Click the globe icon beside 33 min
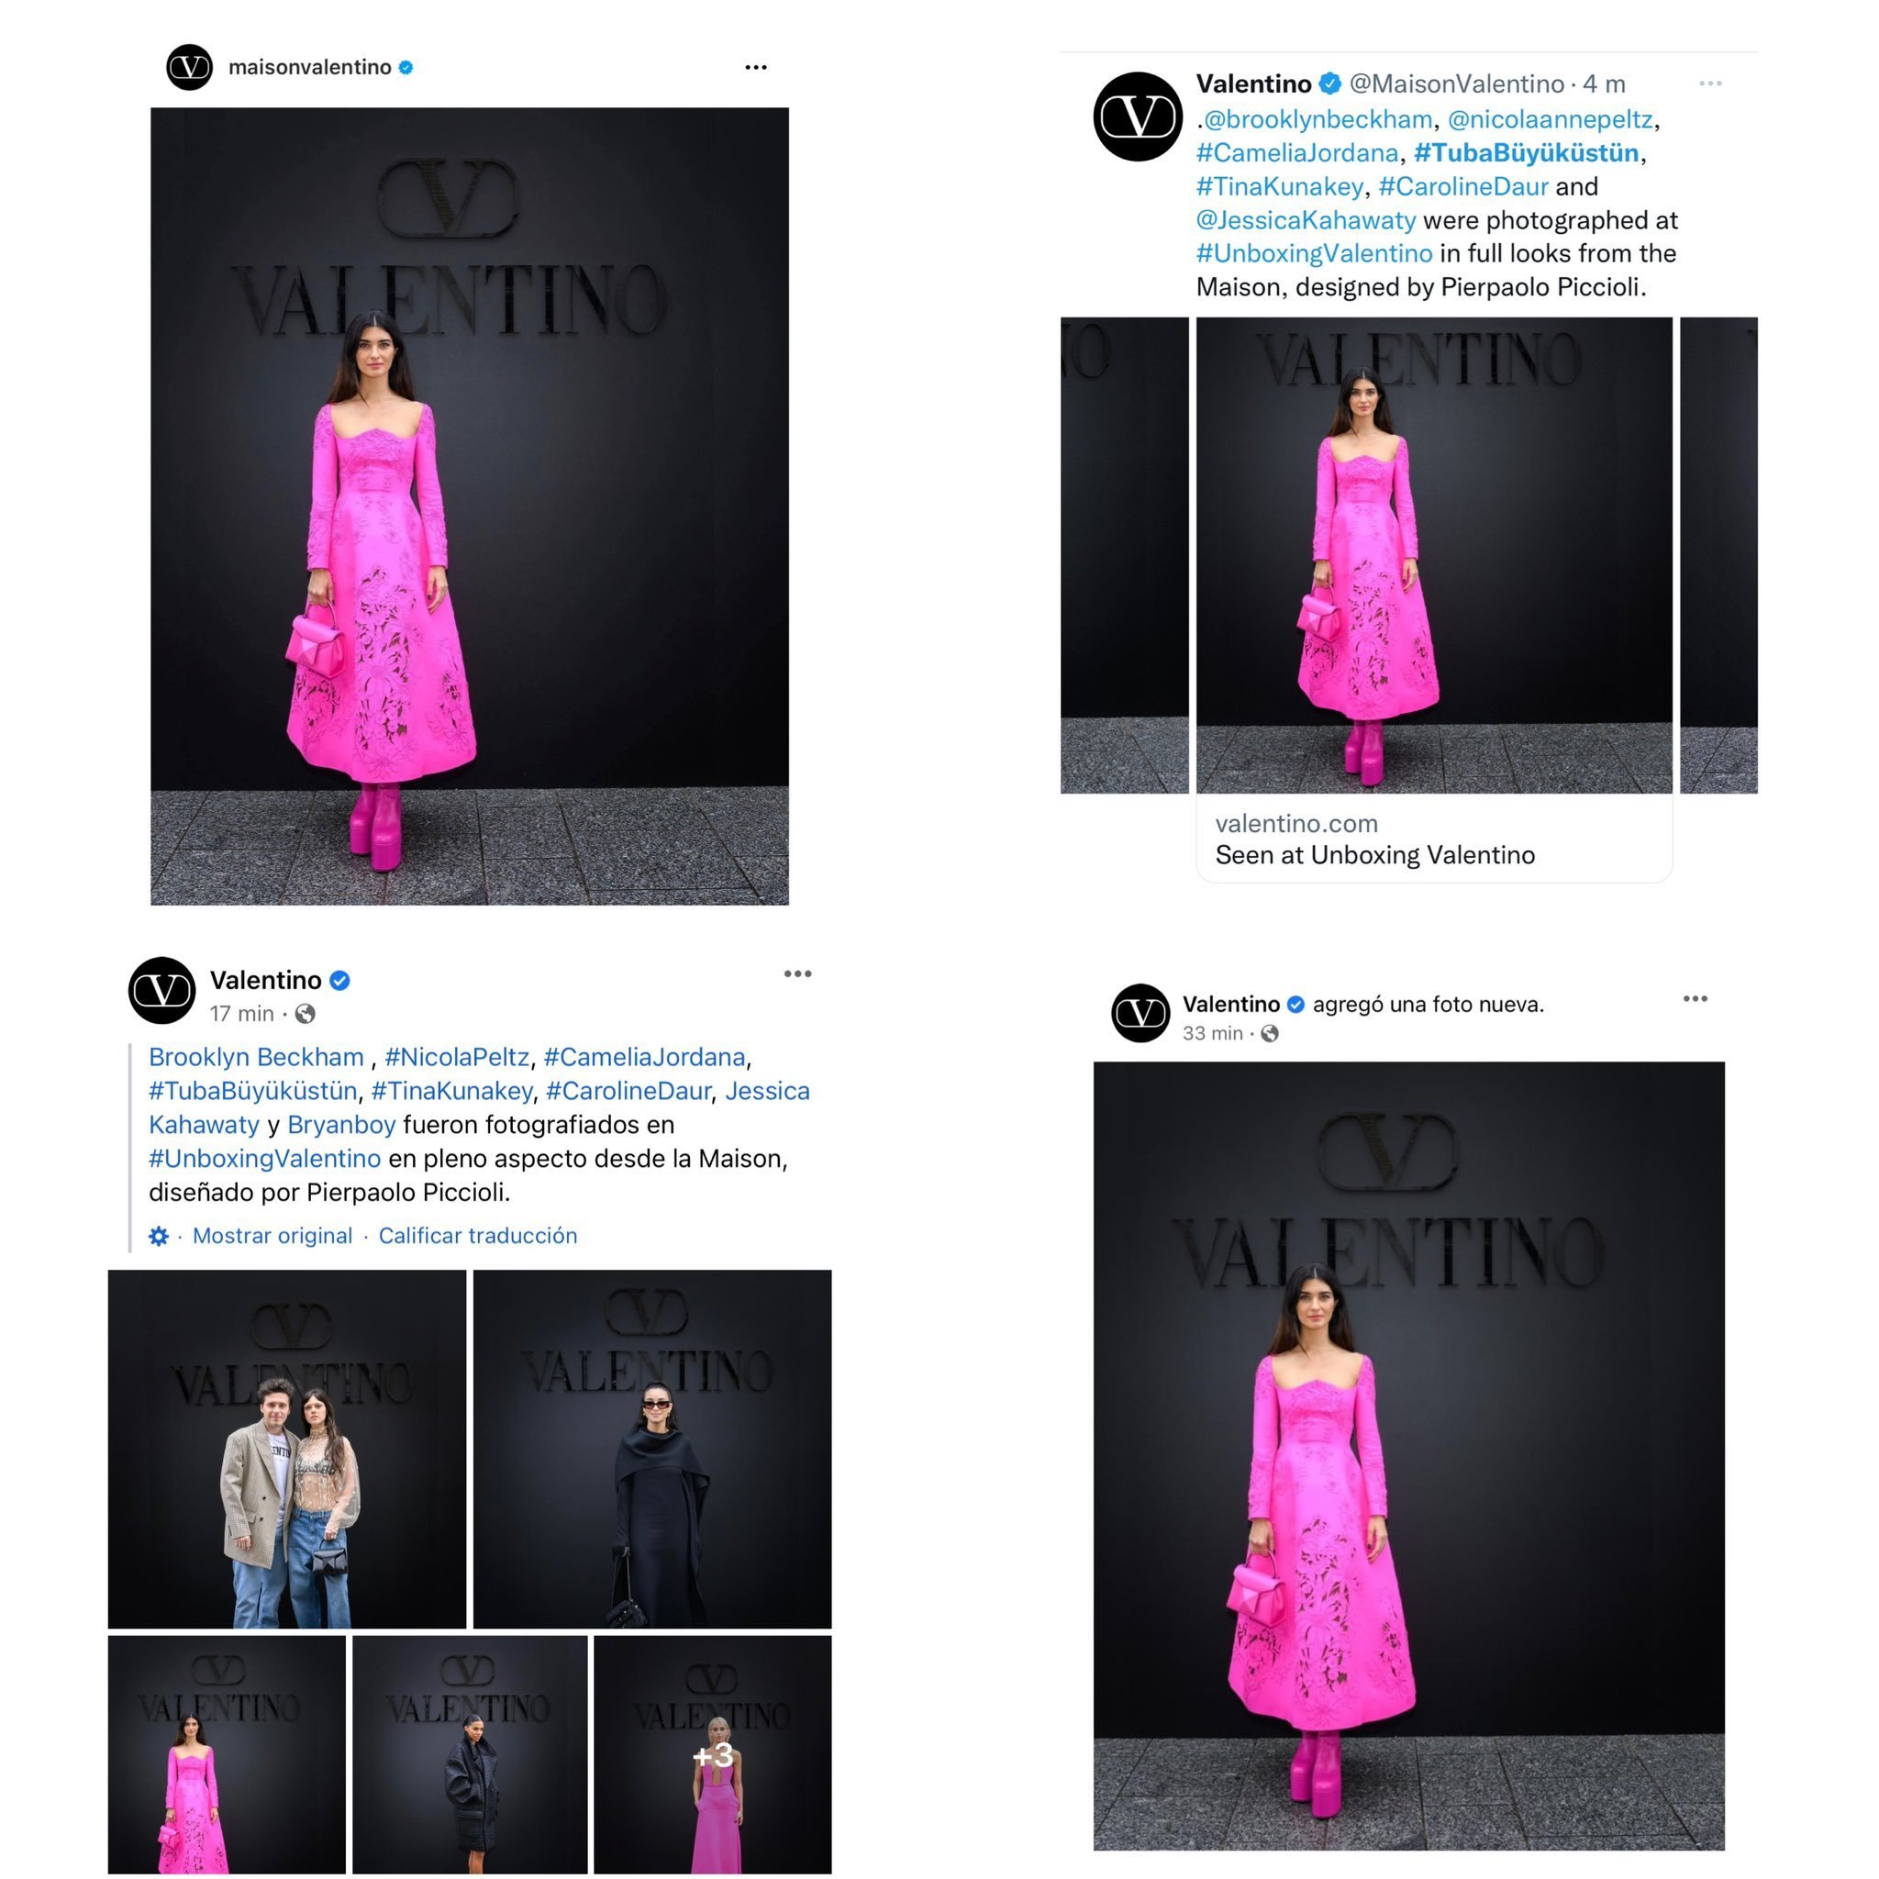The width and height of the screenshot is (1879, 1879). click(x=1269, y=1034)
